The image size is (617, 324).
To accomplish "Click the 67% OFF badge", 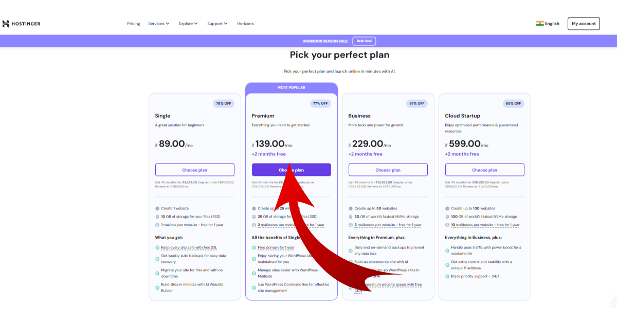I will pos(417,103).
